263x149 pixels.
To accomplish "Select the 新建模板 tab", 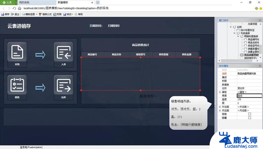I will point(76,2).
